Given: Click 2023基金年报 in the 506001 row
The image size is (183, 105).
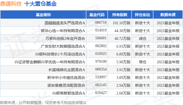Looking at the screenshot, I should 168,38.
